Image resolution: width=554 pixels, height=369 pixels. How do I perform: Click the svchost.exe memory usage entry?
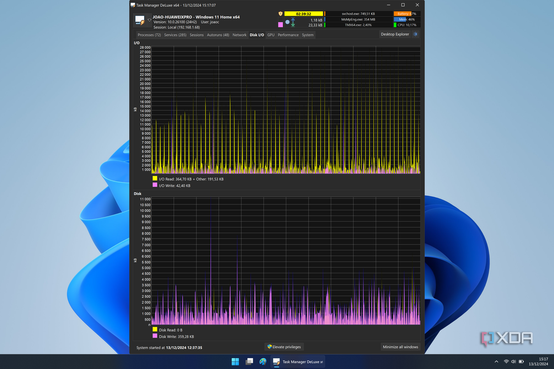tap(359, 14)
